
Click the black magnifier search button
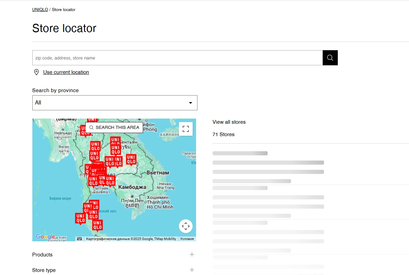coord(330,58)
